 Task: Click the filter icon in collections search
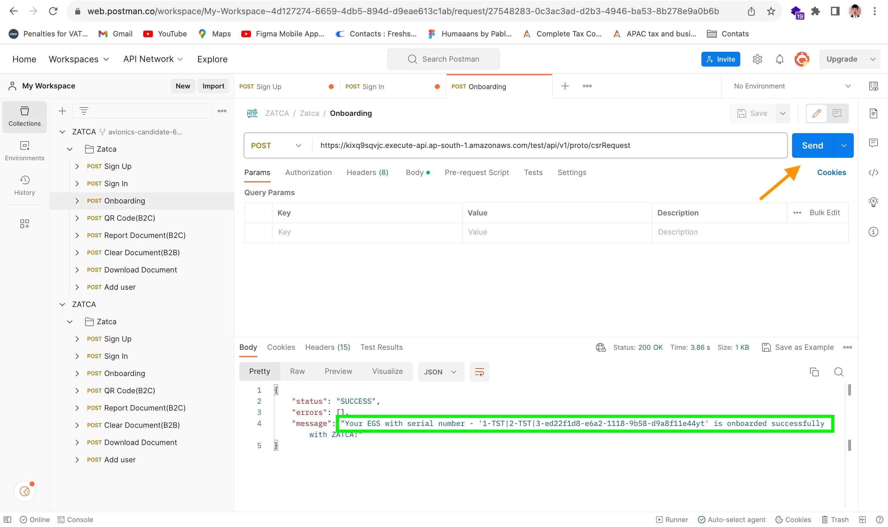pos(84,111)
